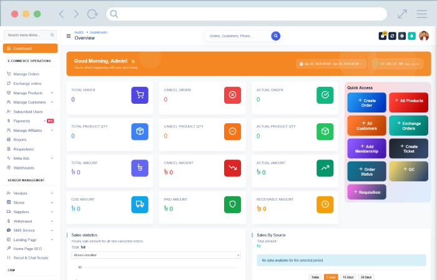437x280 pixels.
Task: Click the browser reload icon
Action: [92, 14]
